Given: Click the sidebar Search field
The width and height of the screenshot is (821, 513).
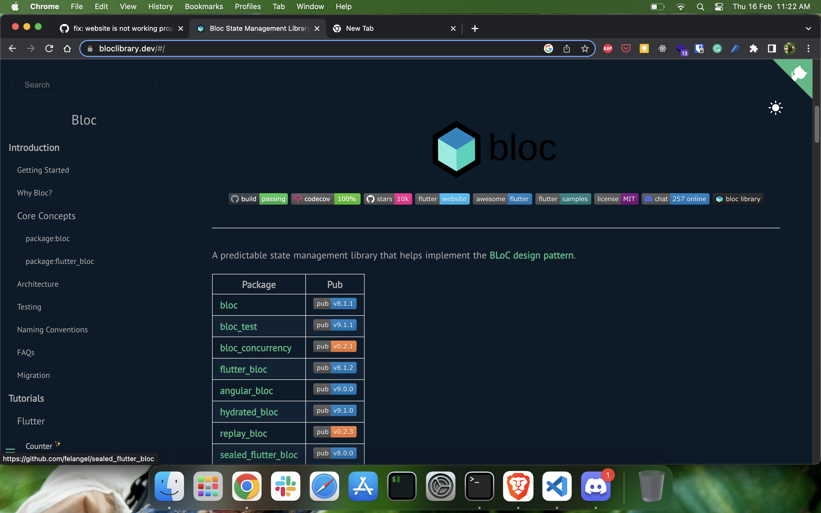Looking at the screenshot, I should pyautogui.click(x=84, y=85).
